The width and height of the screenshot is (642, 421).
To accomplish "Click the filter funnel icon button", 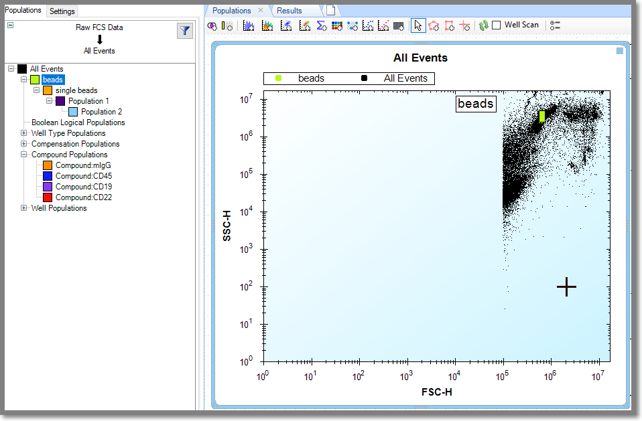I will (185, 31).
